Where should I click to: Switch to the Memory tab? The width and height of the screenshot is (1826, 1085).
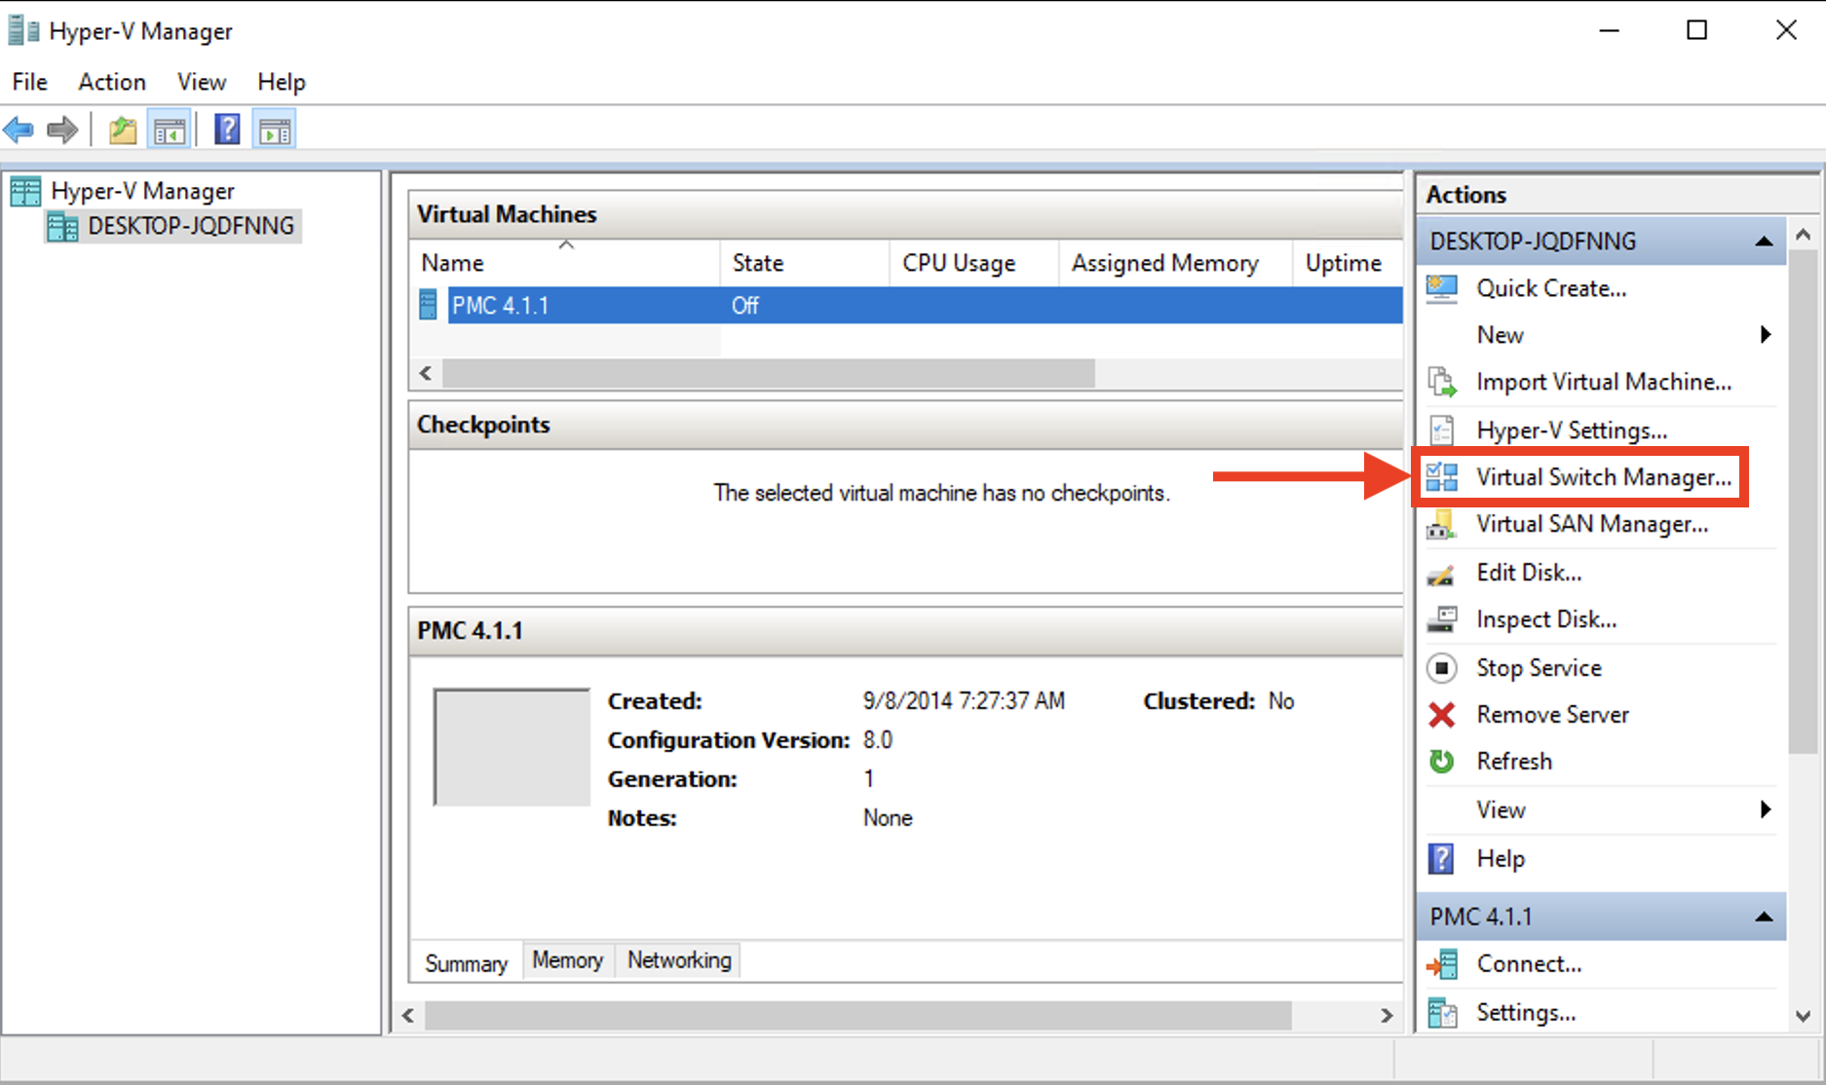coord(568,960)
